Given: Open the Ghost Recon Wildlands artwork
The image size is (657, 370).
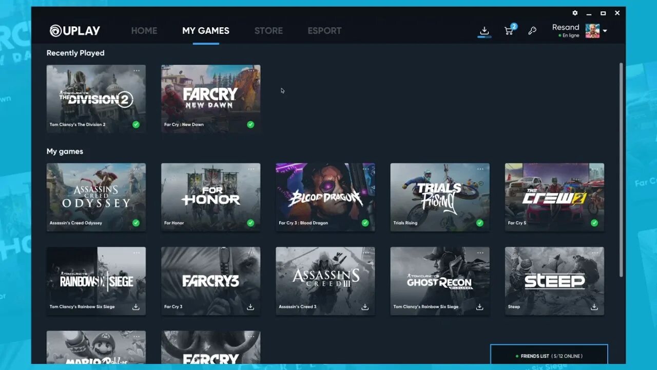Looking at the screenshot, I should click(x=440, y=281).
